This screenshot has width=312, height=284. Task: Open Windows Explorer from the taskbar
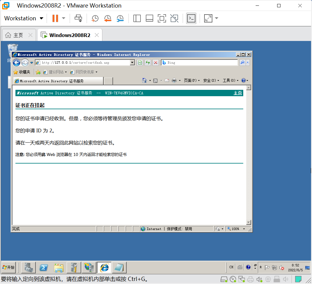(59, 267)
